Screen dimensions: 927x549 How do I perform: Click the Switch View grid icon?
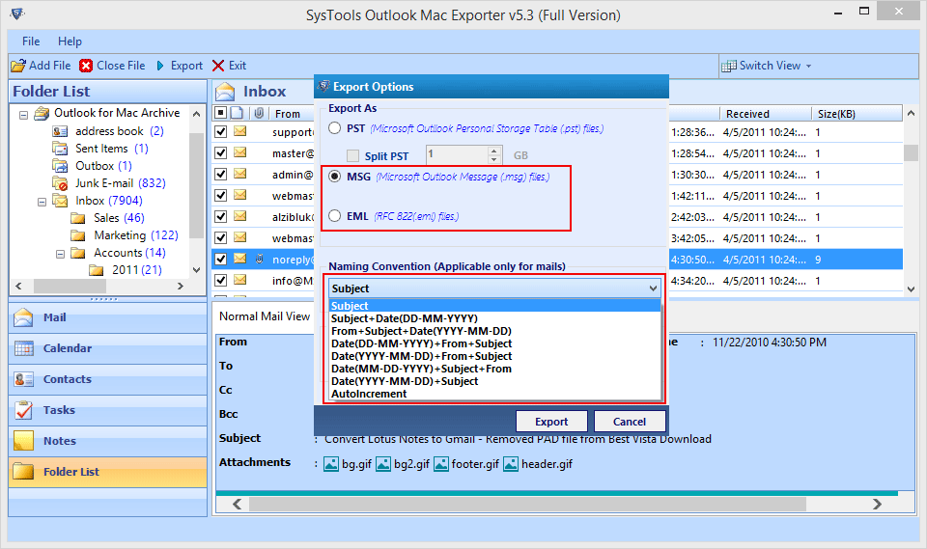pyautogui.click(x=729, y=67)
